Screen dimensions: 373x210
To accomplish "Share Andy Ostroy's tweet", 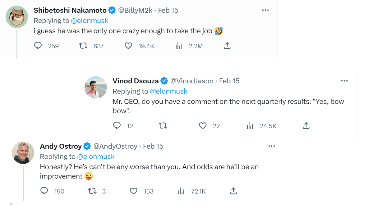I will point(233,191).
